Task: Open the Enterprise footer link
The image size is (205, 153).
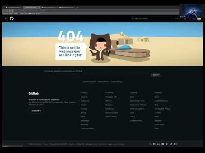Action: [x=85, y=101]
